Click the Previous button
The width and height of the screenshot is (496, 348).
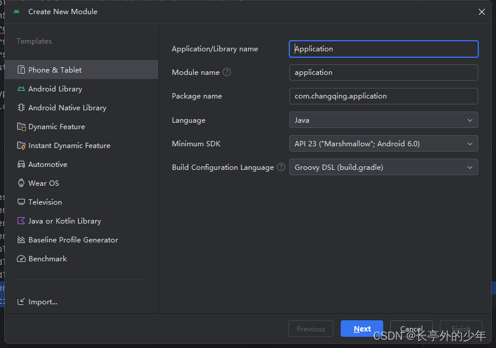click(x=311, y=329)
